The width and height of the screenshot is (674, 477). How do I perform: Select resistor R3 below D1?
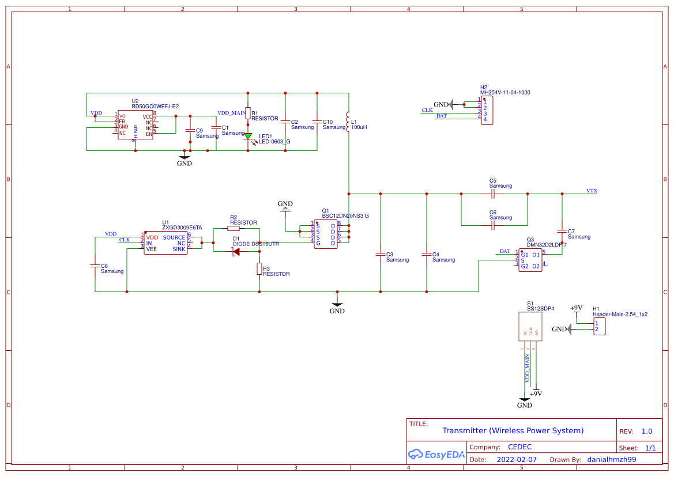click(x=259, y=268)
